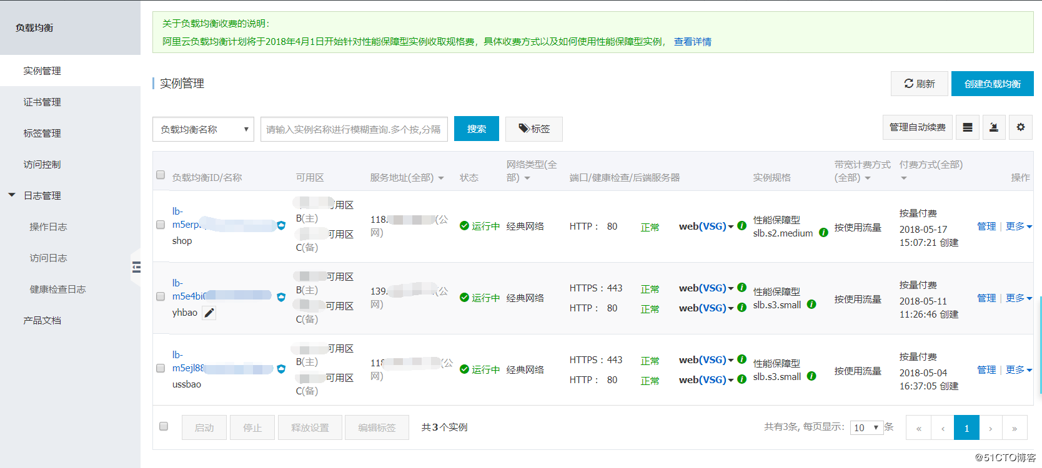Click the export/download icon in toolbar
The image size is (1042, 468).
[994, 127]
